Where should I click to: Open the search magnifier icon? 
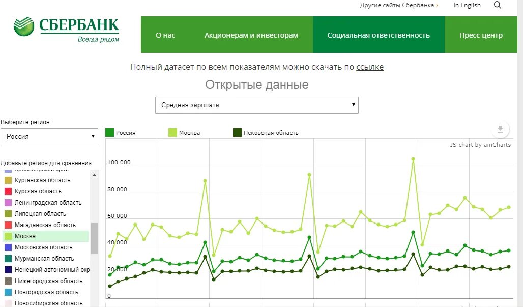pyautogui.click(x=497, y=5)
